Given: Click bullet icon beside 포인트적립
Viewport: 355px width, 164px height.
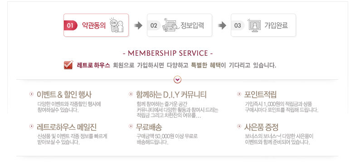Looking at the screenshot, I should 239,94.
